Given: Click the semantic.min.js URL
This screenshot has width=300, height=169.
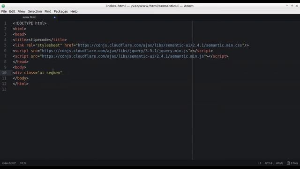Looking at the screenshot, I should point(123,56).
